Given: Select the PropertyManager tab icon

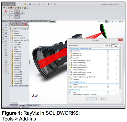Looking at the screenshot, I should pos(14,24).
